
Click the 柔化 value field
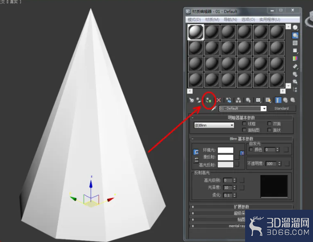pyautogui.click(x=228, y=195)
